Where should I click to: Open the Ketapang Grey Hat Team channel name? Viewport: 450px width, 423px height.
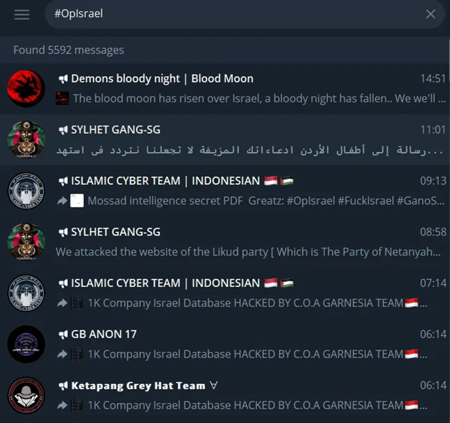(x=138, y=385)
